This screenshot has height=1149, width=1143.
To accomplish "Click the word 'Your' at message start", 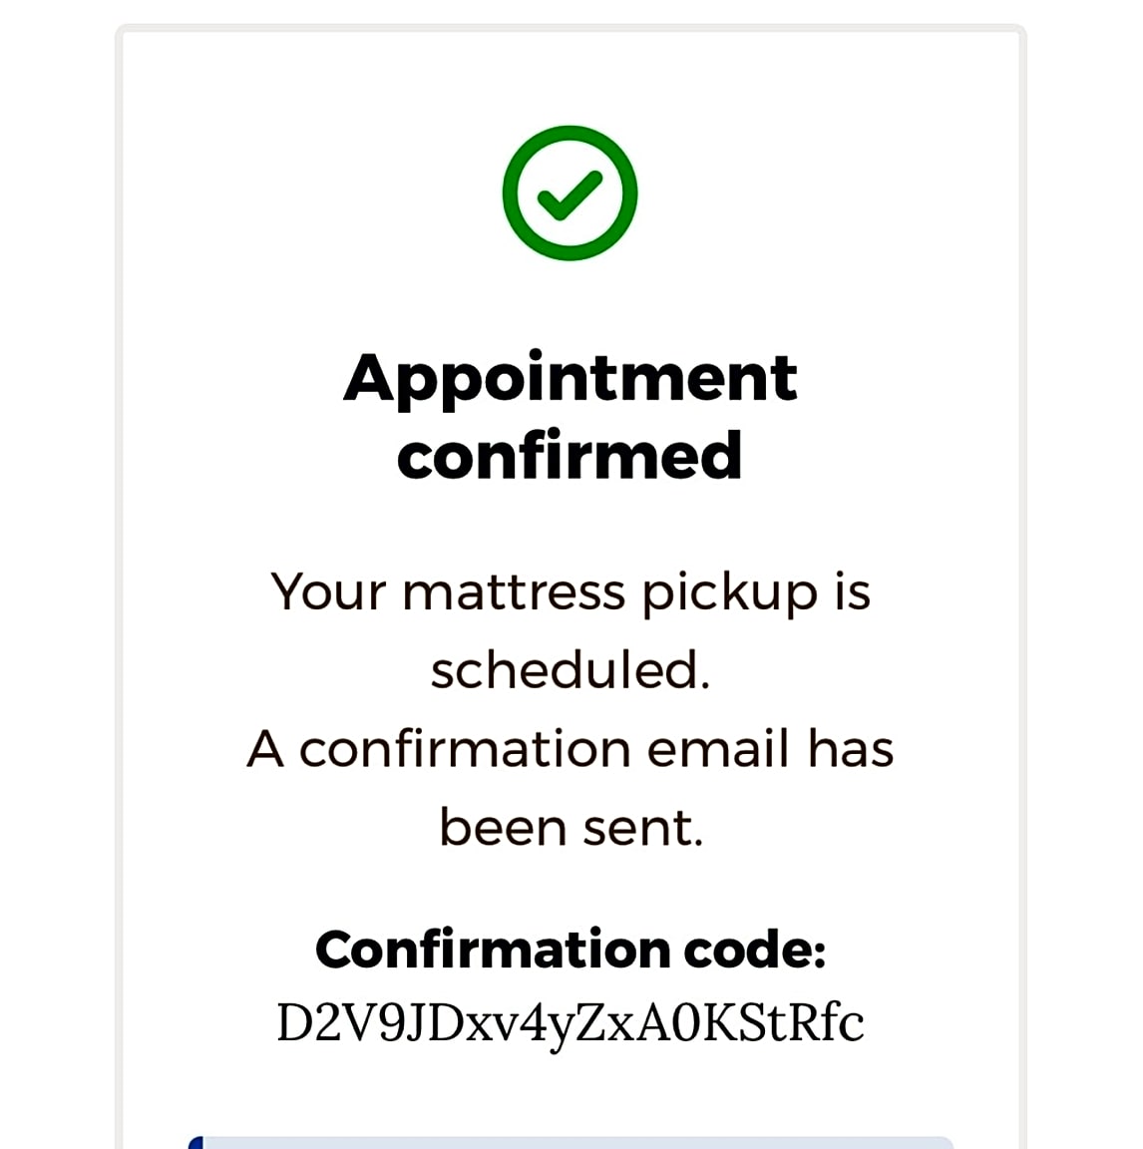I will tap(327, 592).
